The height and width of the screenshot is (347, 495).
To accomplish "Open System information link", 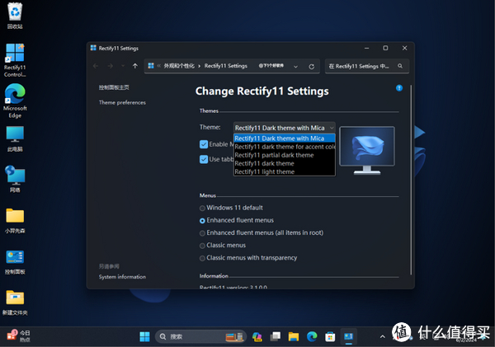I will 122,277.
